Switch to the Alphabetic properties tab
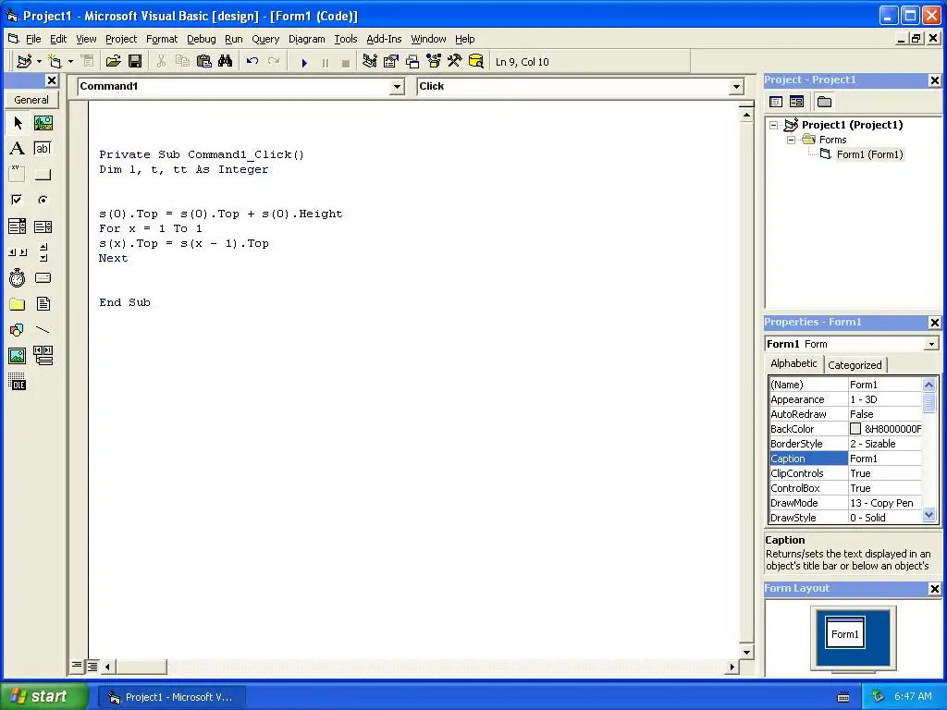 click(x=793, y=363)
